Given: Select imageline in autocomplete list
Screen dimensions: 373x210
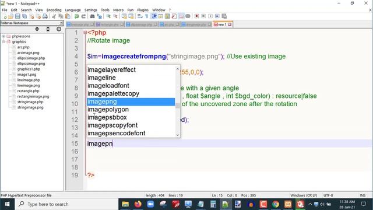Looking at the screenshot, I should pos(131,78).
